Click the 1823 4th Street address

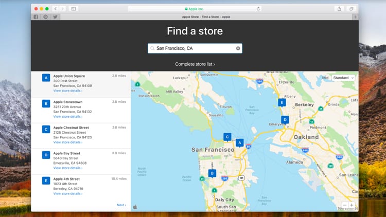[65, 184]
